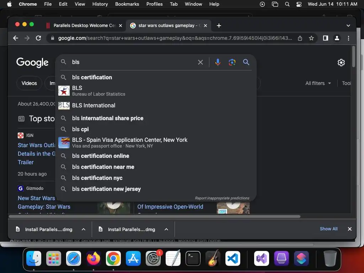This screenshot has height=273, width=364.
Task: Select BLS Spain Visa Application Center suggestion
Action: pos(156,143)
